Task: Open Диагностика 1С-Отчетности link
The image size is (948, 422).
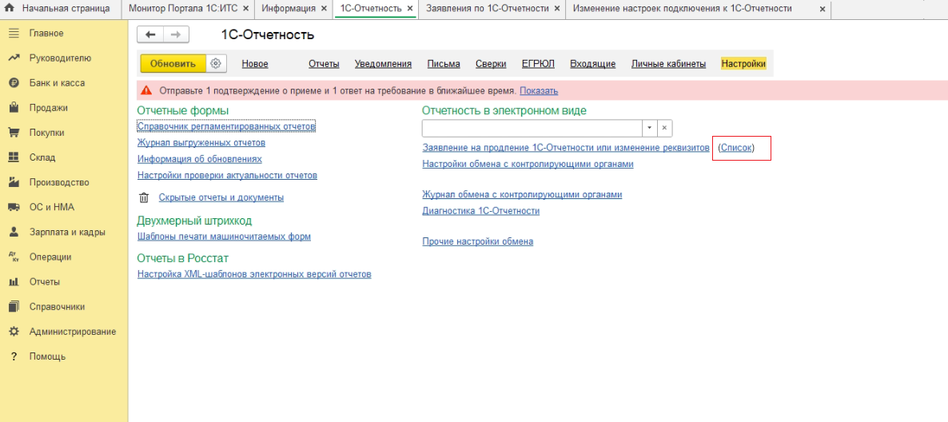Action: pyautogui.click(x=480, y=210)
